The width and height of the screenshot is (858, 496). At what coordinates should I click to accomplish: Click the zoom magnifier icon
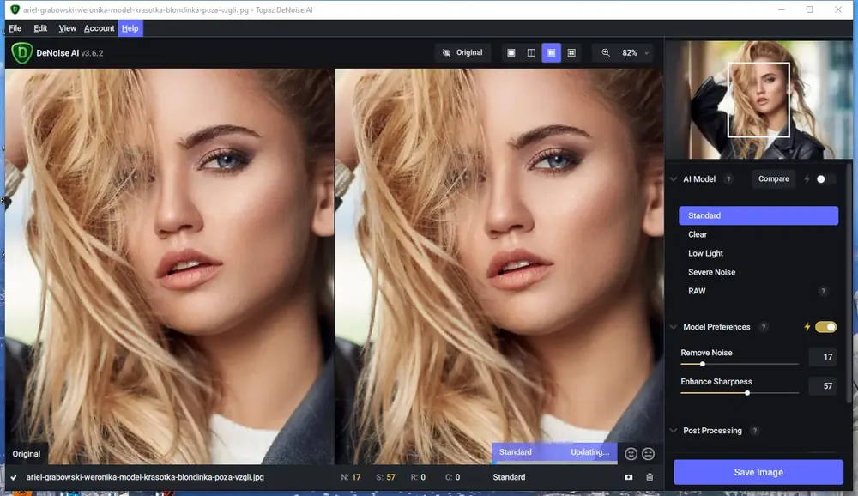pos(606,52)
